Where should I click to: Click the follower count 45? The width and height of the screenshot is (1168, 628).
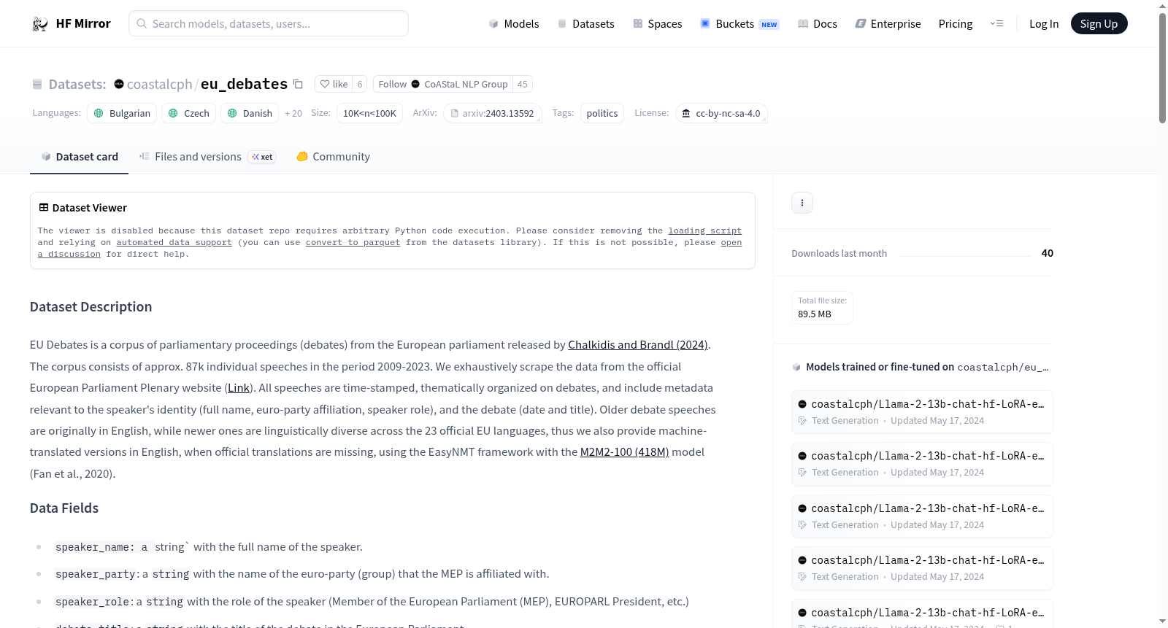click(x=523, y=84)
